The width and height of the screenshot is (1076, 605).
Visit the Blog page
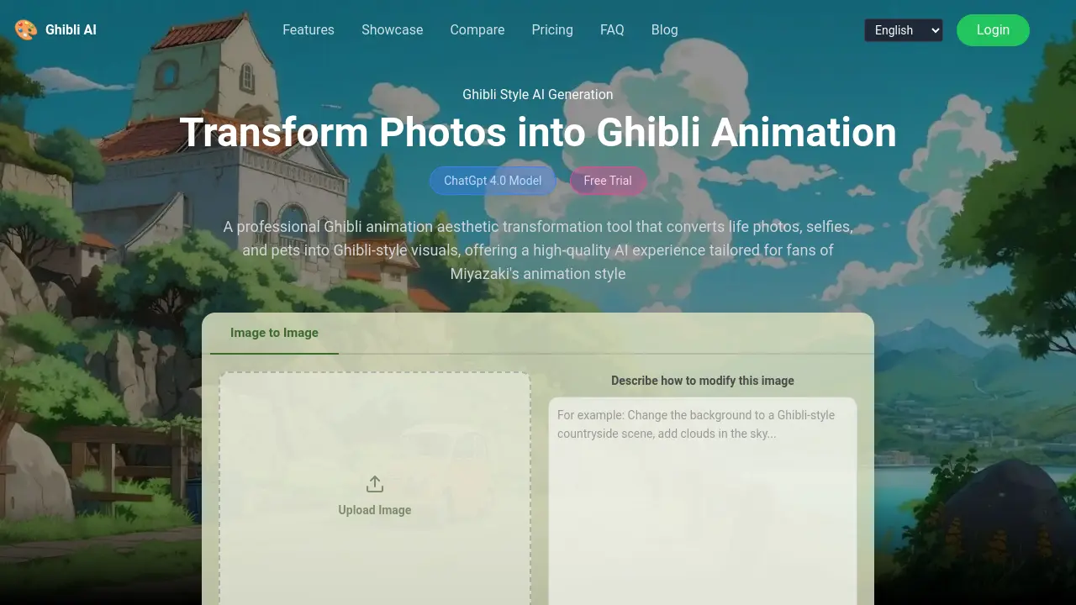coord(664,30)
